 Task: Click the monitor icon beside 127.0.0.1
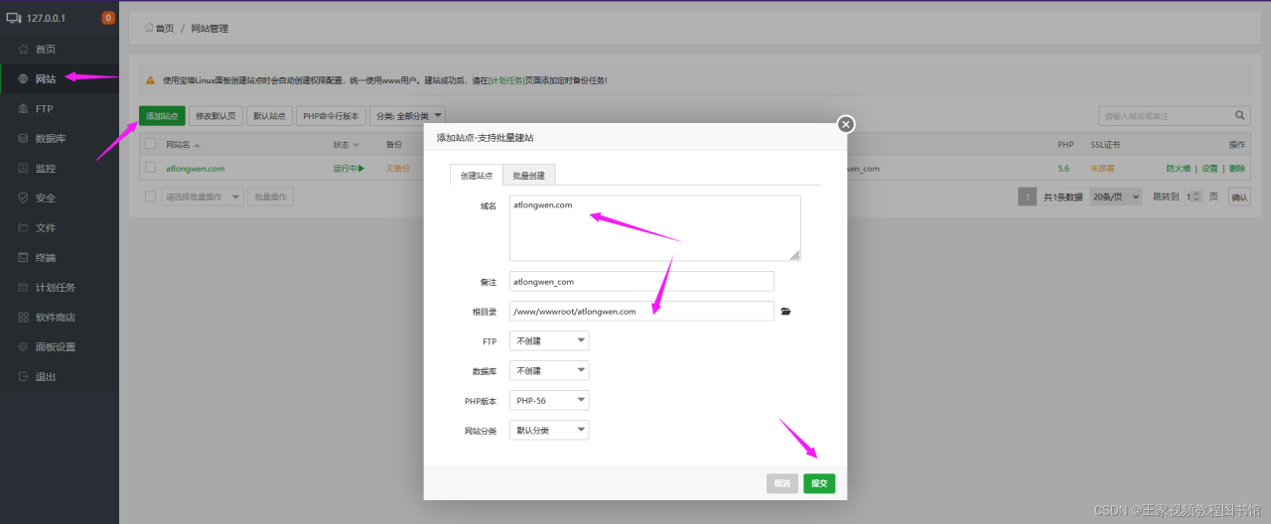(14, 18)
